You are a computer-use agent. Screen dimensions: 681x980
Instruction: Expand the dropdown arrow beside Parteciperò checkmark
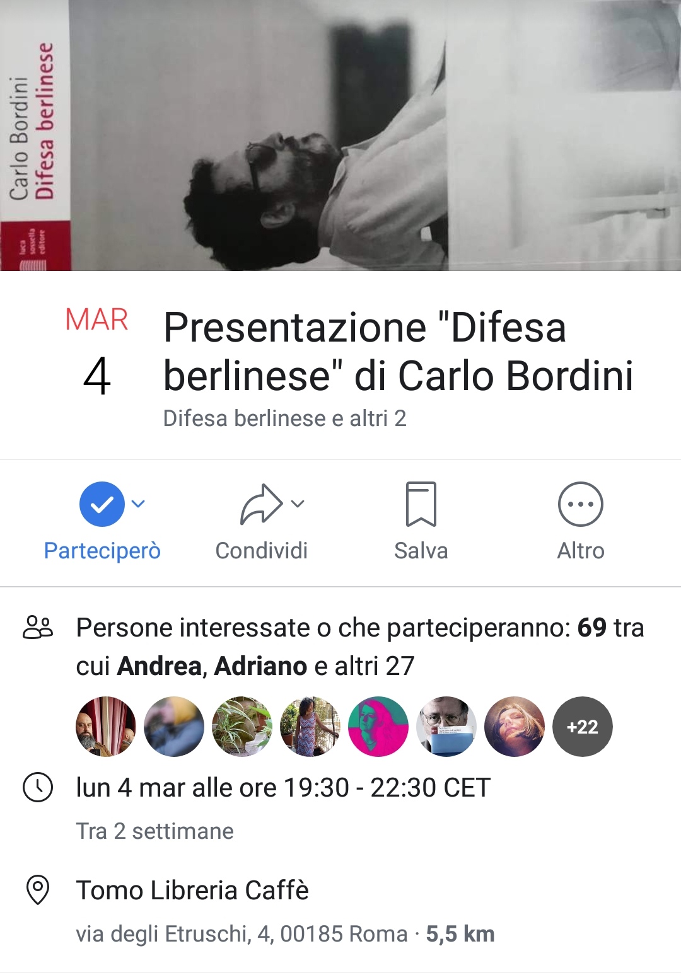coord(138,504)
